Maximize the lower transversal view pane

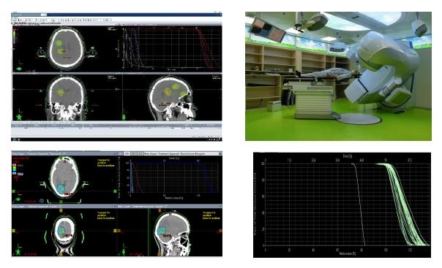[x=115, y=154]
